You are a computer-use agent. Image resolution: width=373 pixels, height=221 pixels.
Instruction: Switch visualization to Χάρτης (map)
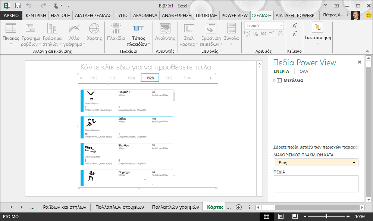(x=94, y=32)
